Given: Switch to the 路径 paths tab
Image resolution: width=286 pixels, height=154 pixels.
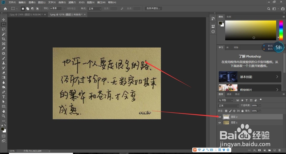Looking at the screenshot, I should [237, 94].
